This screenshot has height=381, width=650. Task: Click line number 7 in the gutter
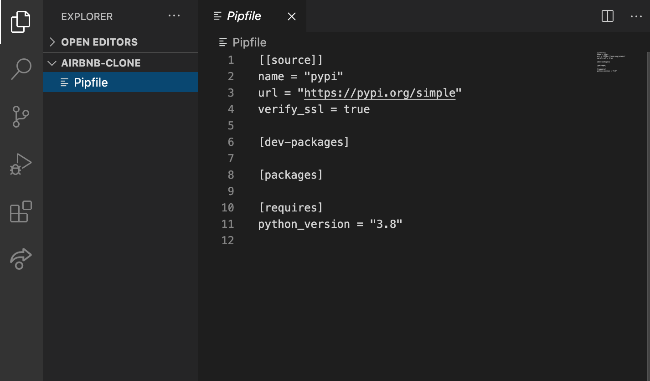(231, 159)
